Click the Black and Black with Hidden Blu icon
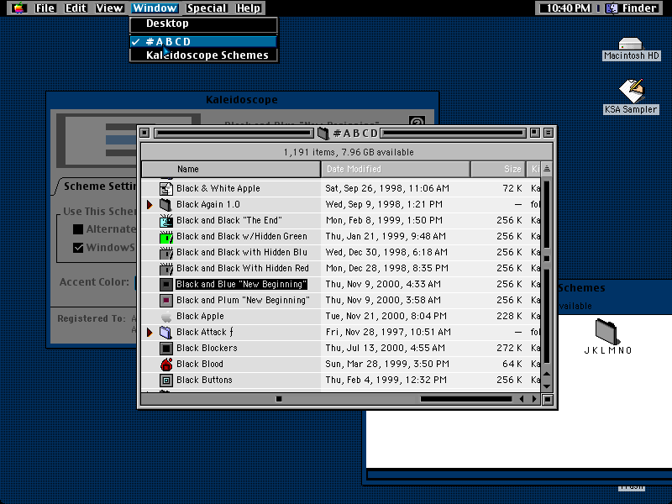The height and width of the screenshot is (504, 672). [x=165, y=253]
